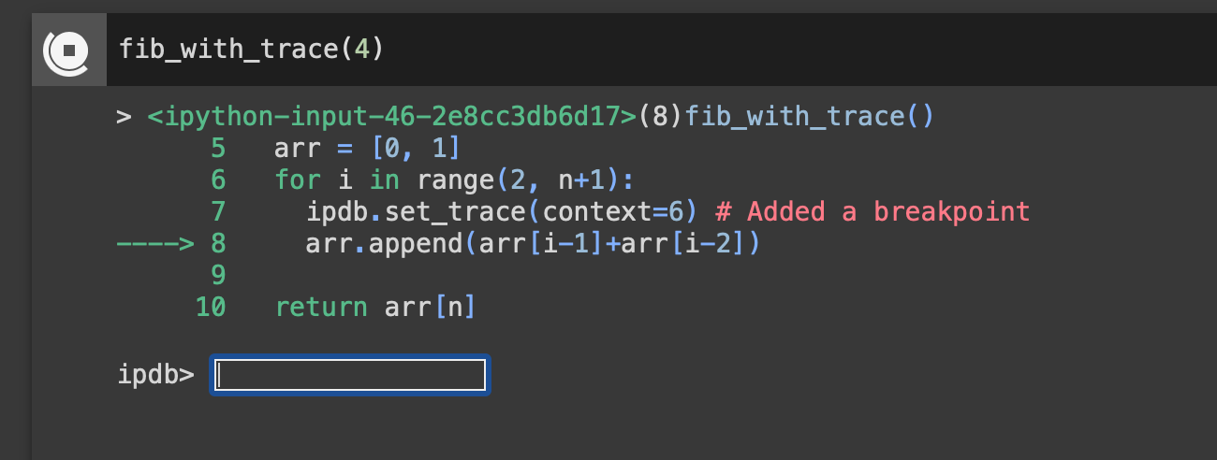The width and height of the screenshot is (1217, 460).
Task: Click the '# Added a breakpoint' comment
Action: (x=872, y=211)
